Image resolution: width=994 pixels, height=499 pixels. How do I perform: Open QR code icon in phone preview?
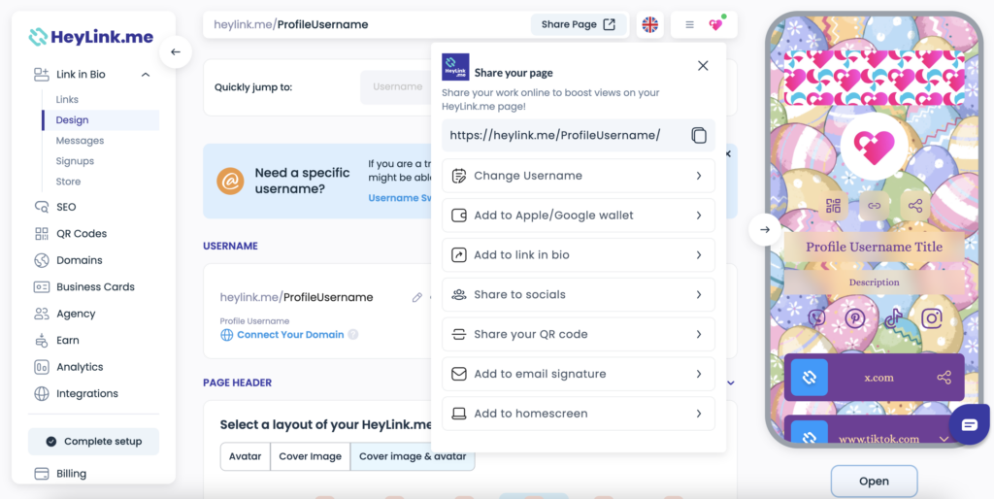[833, 206]
